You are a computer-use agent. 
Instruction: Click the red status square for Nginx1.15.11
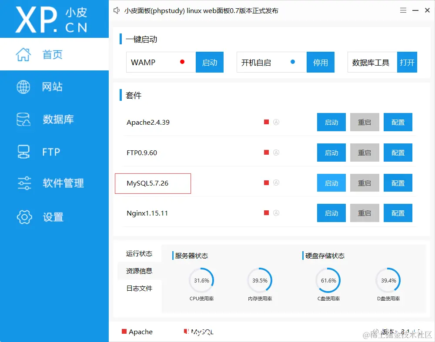[x=266, y=213]
